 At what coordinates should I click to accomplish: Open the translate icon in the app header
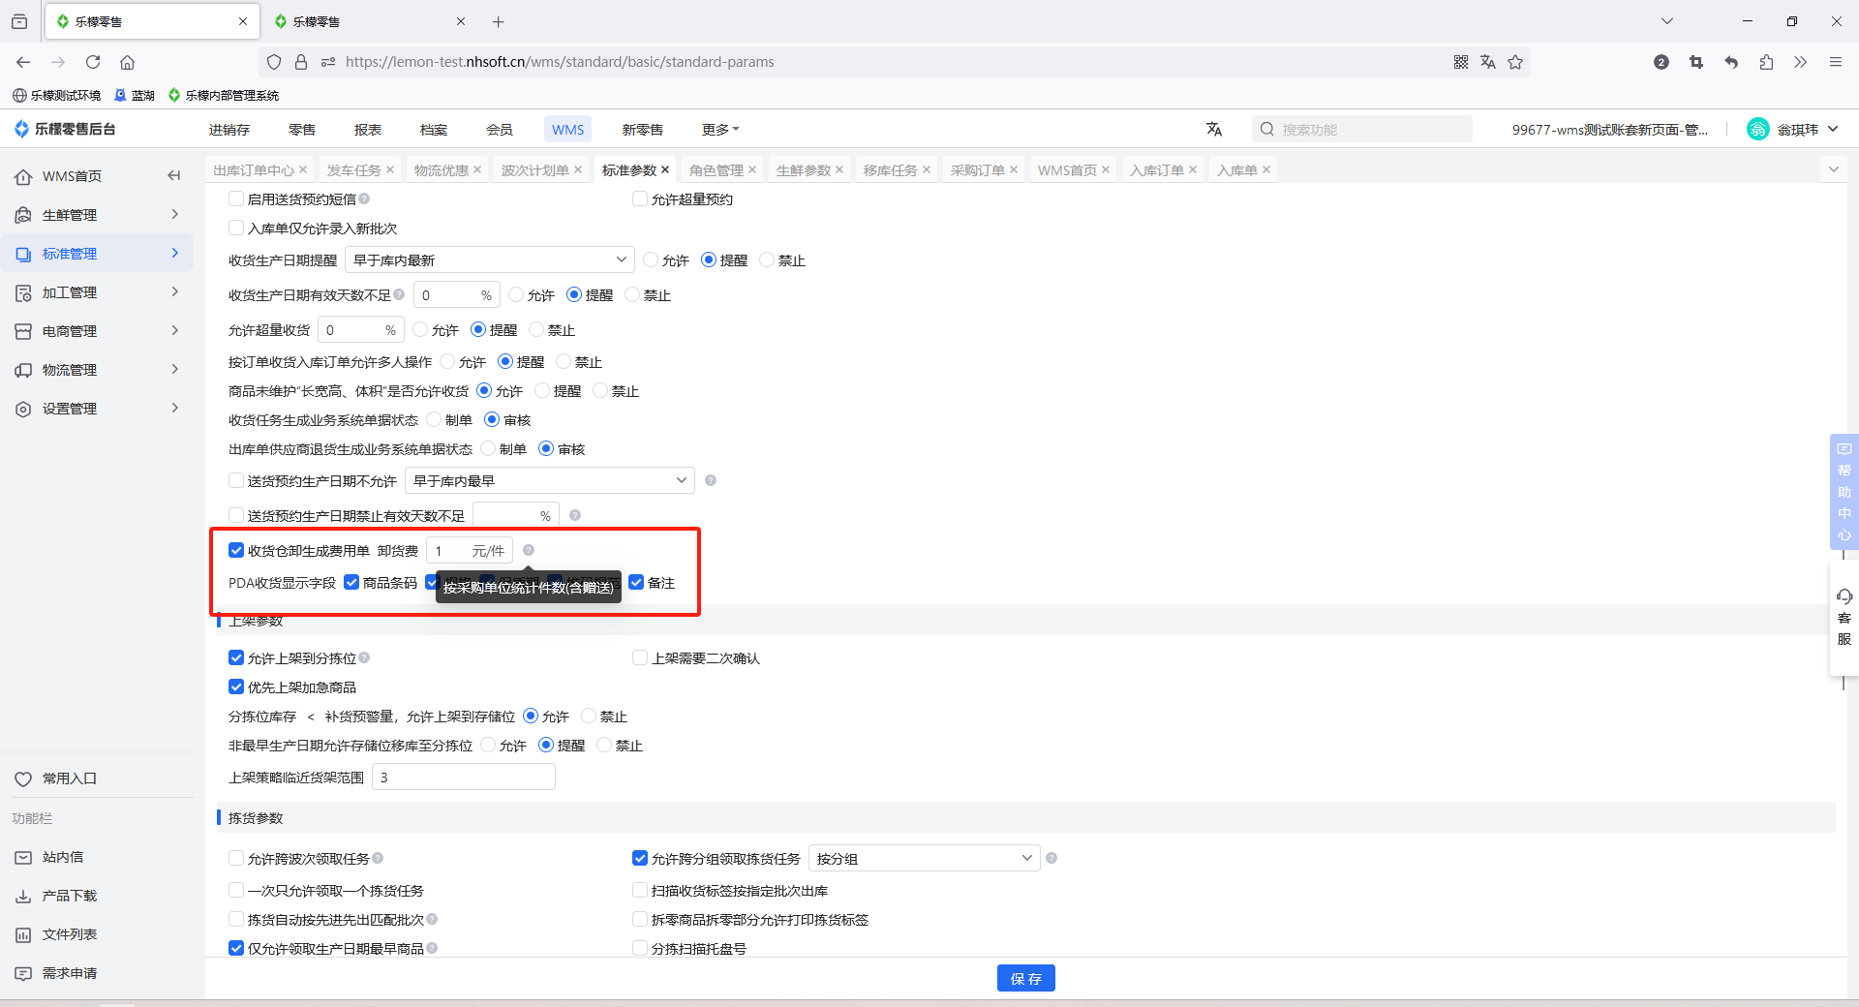click(1214, 129)
